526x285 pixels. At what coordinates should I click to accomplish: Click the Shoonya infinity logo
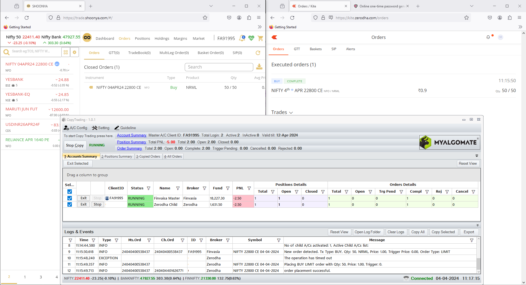pyautogui.click(x=87, y=38)
